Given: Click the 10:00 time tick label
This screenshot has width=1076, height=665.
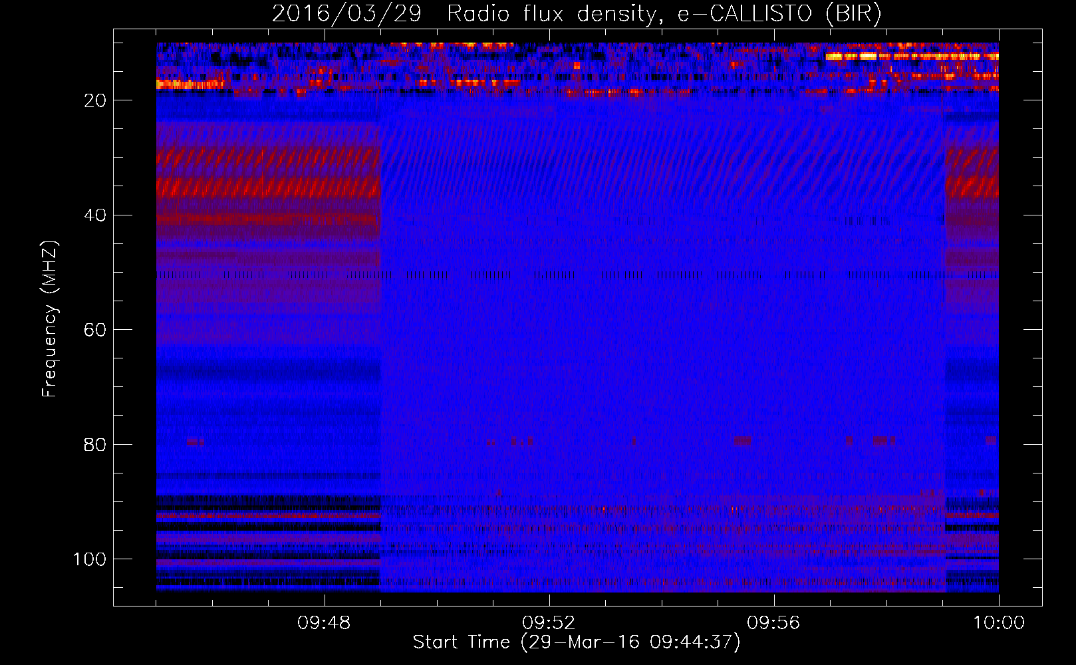Looking at the screenshot, I should point(998,623).
